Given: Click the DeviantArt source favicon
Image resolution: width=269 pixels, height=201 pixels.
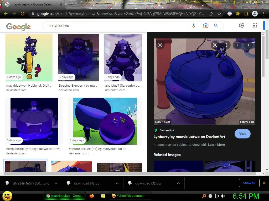Looking at the screenshot, I should click(156, 130).
